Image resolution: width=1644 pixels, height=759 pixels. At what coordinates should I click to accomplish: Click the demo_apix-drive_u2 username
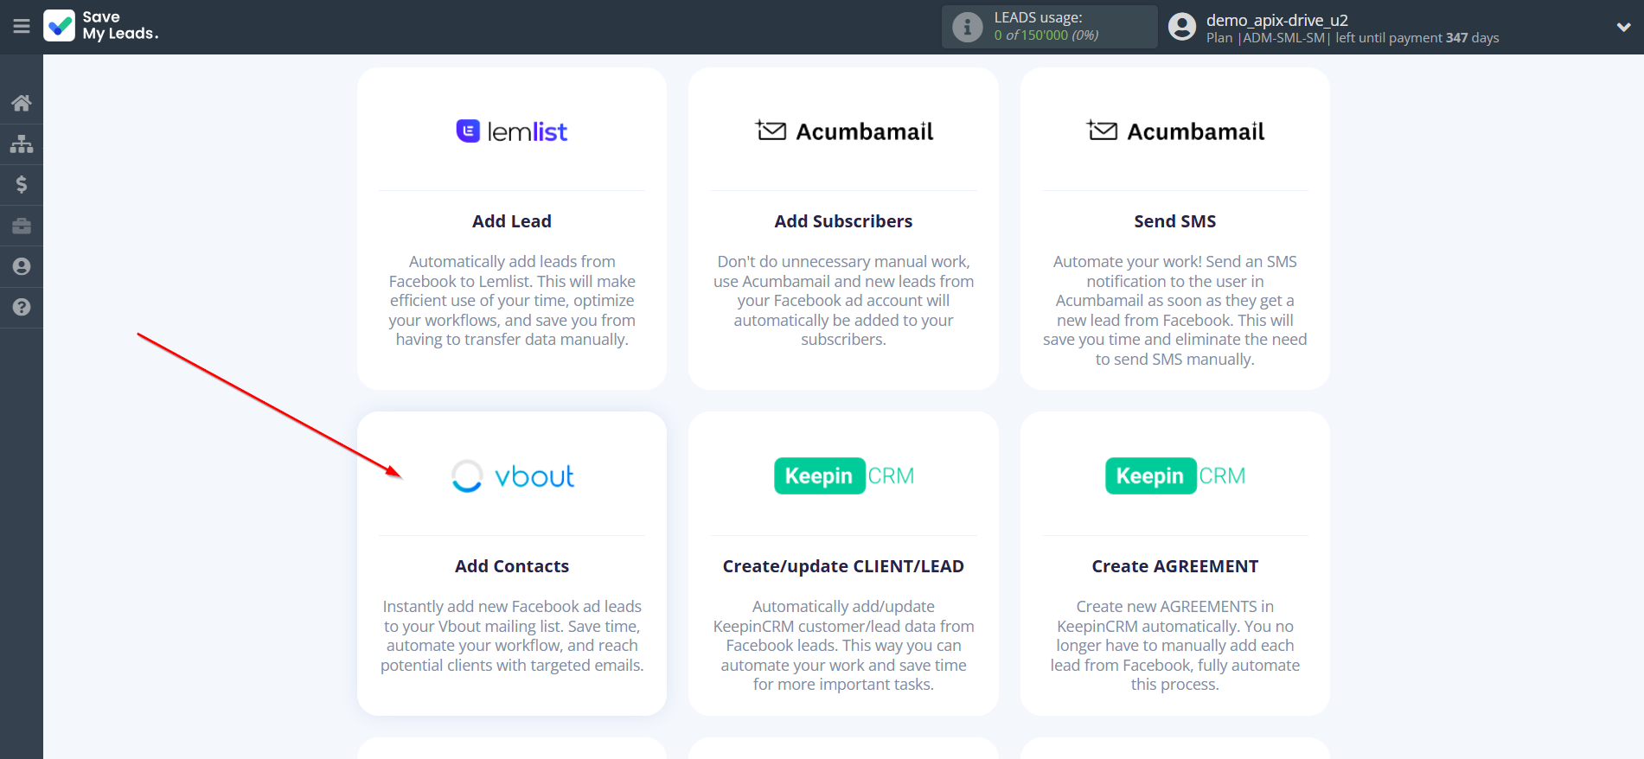point(1276,20)
